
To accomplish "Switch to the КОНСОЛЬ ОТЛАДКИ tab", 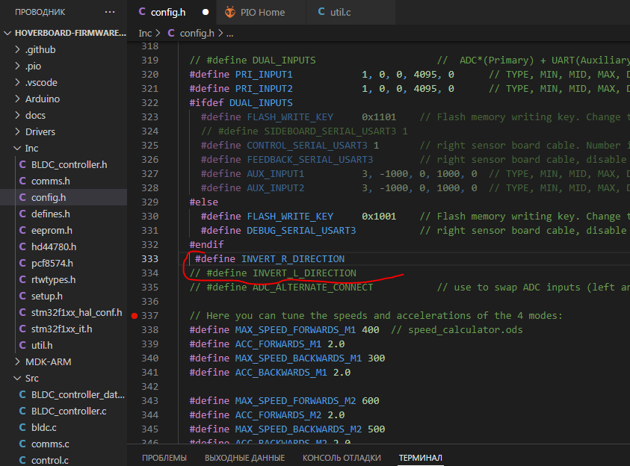I will pyautogui.click(x=342, y=458).
